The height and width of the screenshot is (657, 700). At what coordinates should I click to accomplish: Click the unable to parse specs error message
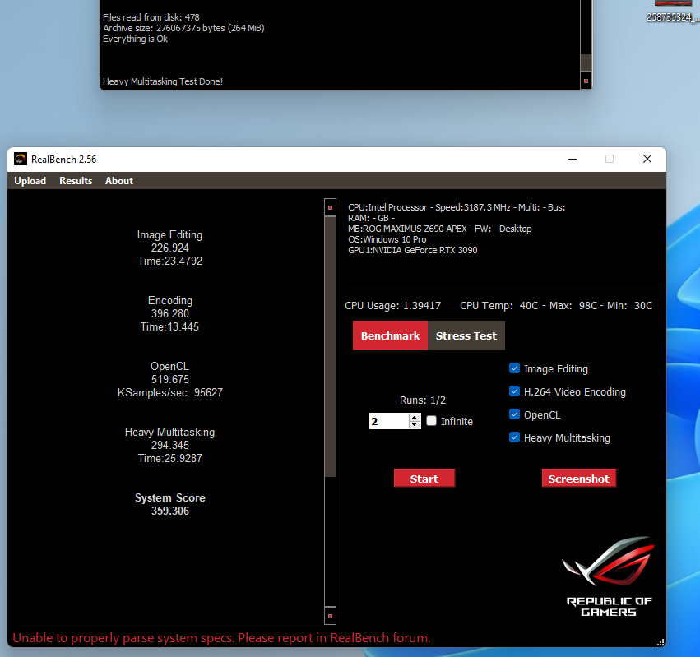tap(221, 638)
